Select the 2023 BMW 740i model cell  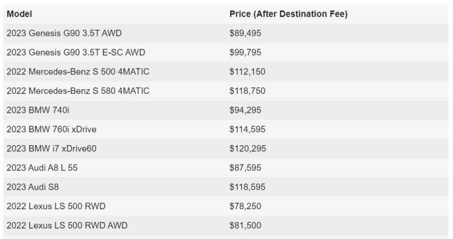[38, 110]
